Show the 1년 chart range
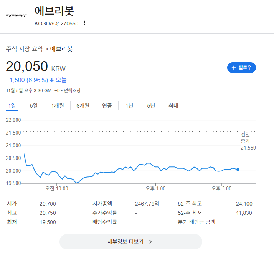Viewport: 274px width, 261px height. [x=129, y=106]
